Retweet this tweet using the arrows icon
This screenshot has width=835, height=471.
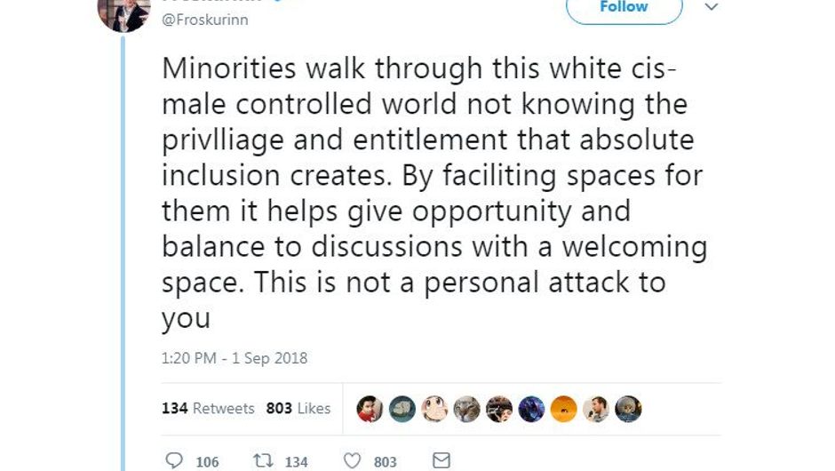[x=264, y=460]
